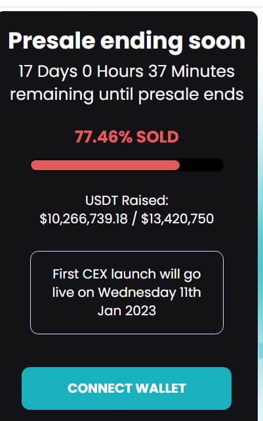Screen dimensions: 263x421
Task: Click the Jan 2023 text in notice
Action: [x=127, y=311]
